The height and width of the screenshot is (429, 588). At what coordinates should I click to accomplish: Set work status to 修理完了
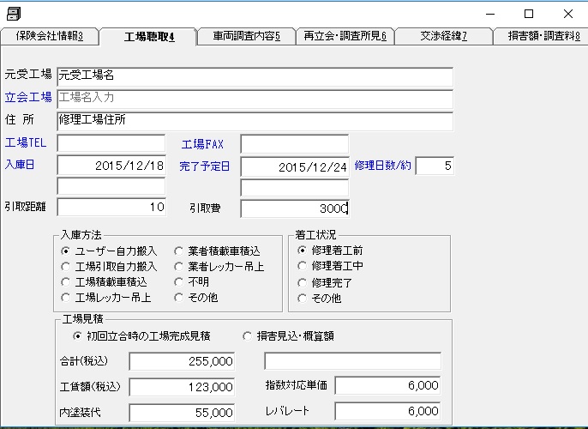[302, 282]
